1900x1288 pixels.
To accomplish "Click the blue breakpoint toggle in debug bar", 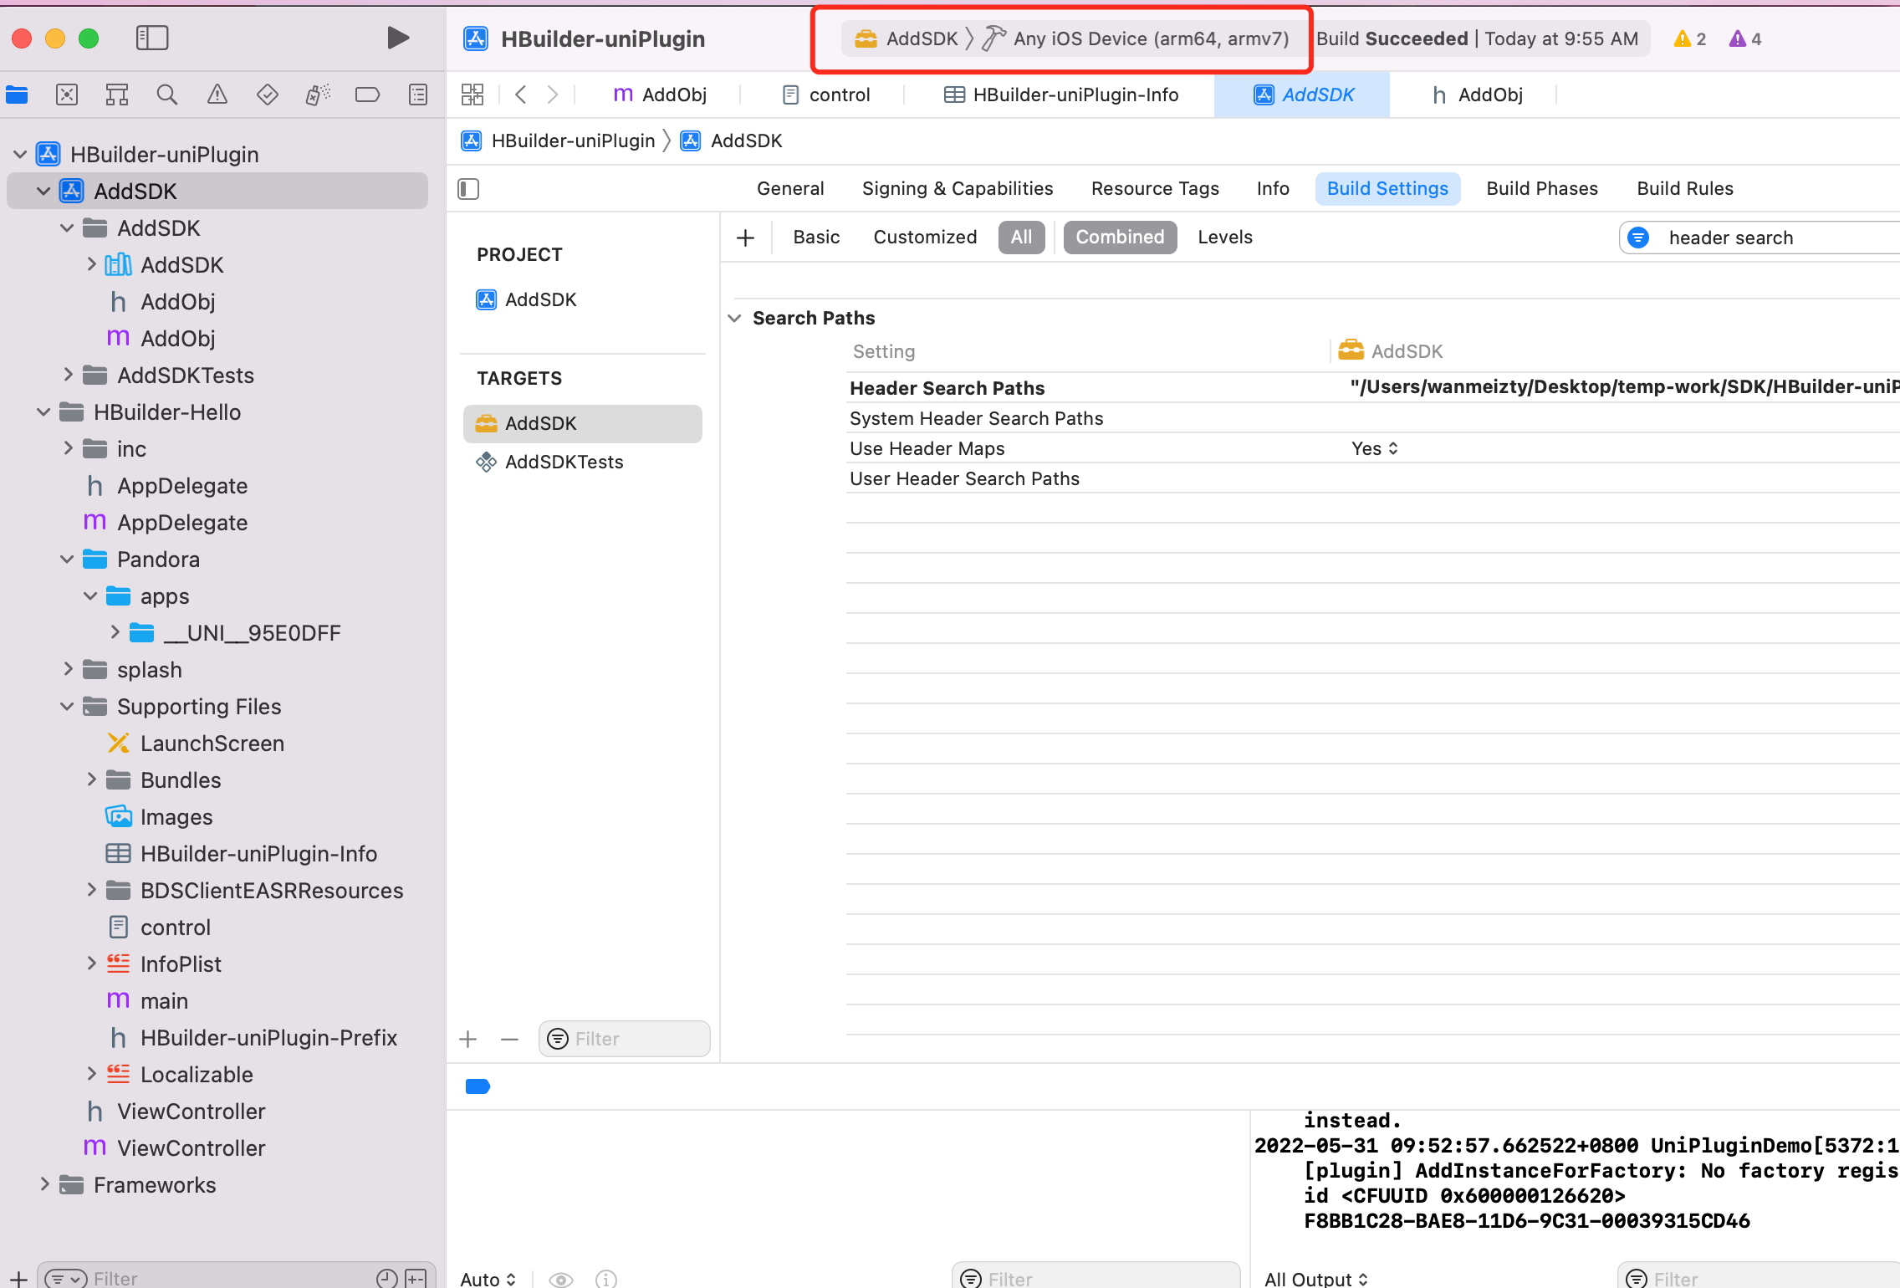I will click(478, 1086).
